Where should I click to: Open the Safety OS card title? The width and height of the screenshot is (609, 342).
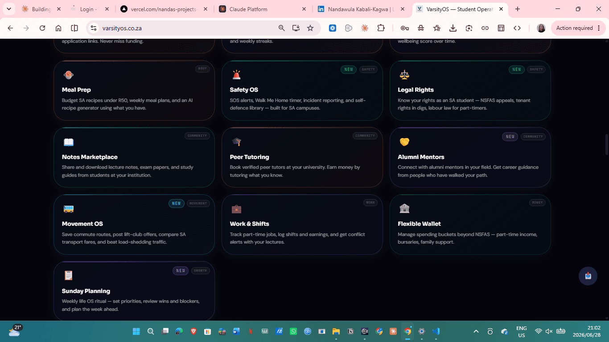point(244,90)
